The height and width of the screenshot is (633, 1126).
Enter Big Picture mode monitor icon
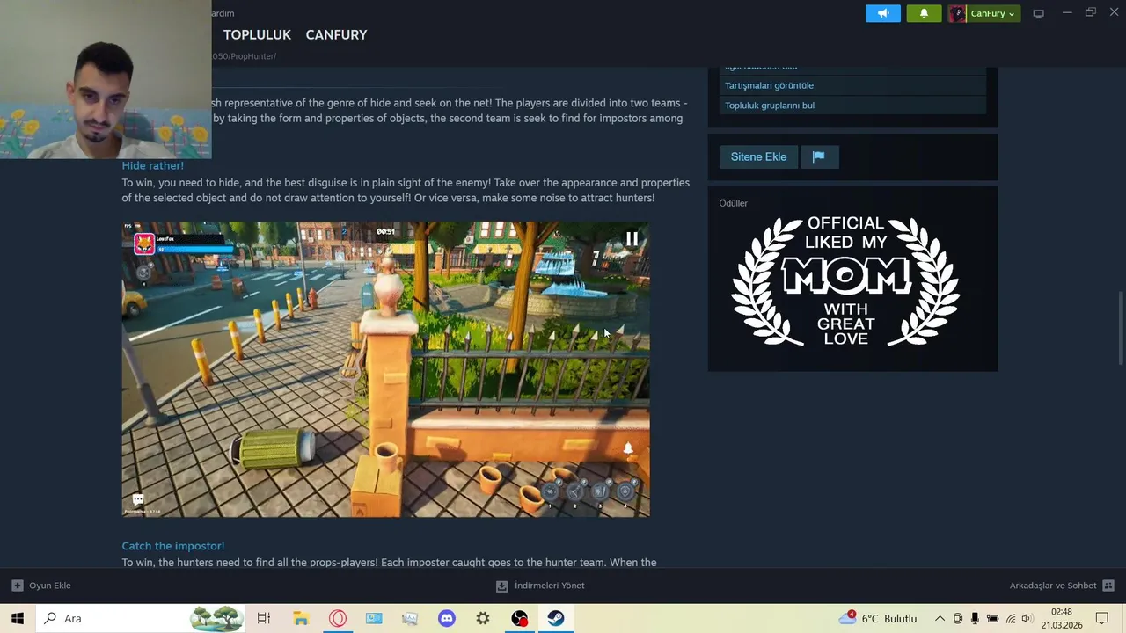(x=1039, y=13)
